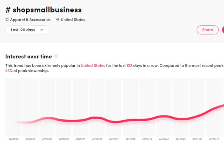Click the location pin icon beside United States
224x144 pixels.
click(58, 20)
